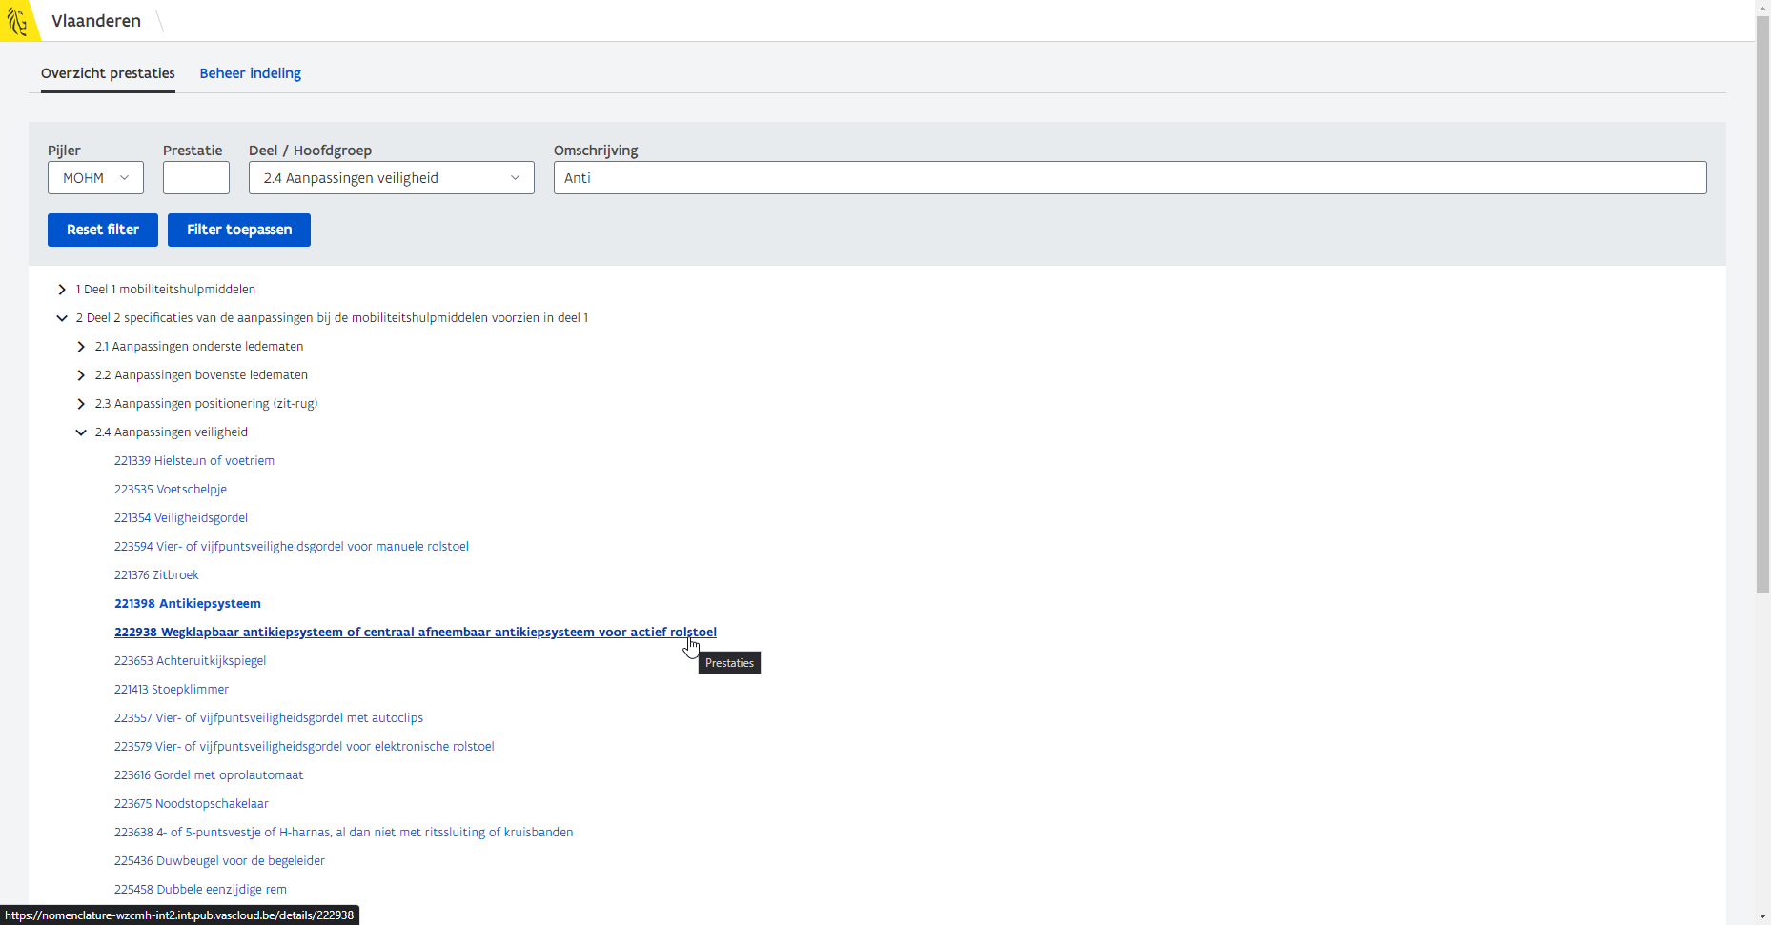Switch to Overzicht prestaties tab
Screen dimensions: 1771x925
click(x=108, y=73)
